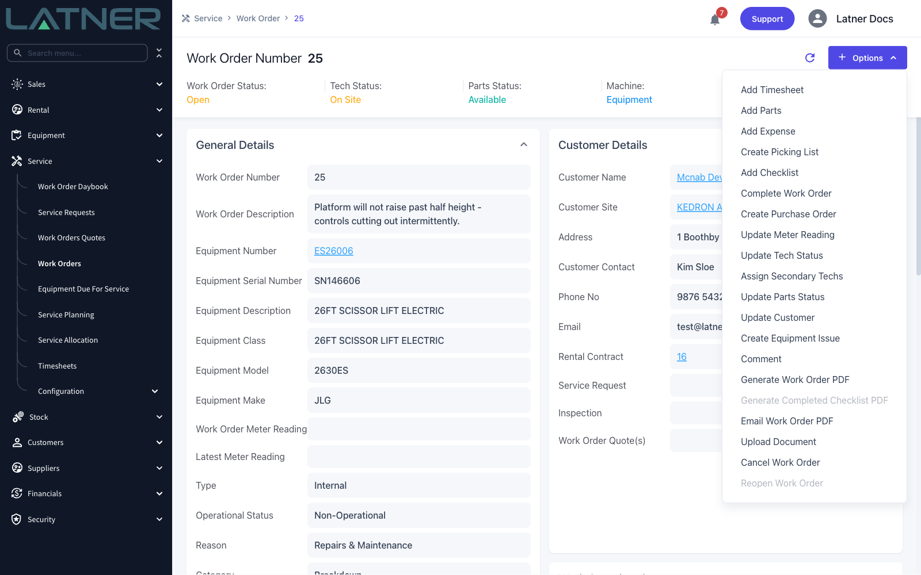Click the Security shield icon
921x575 pixels.
[x=17, y=519]
